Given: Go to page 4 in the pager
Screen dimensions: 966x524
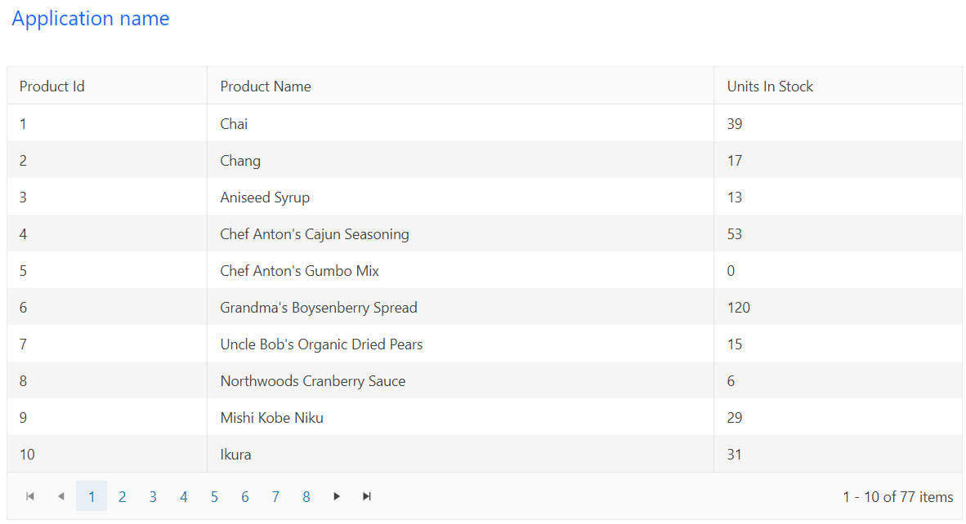Looking at the screenshot, I should 183,496.
